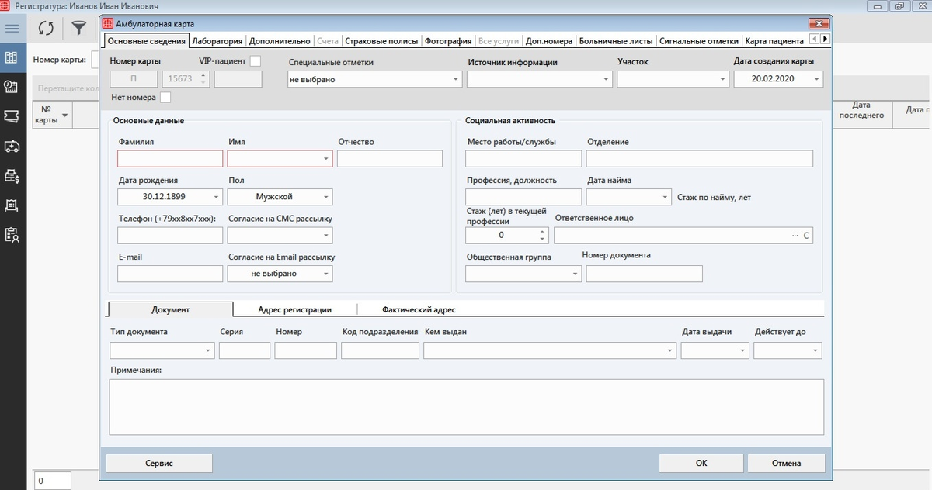Viewport: 932px width, 490px height.
Task: Click the refresh arrows toolbar icon
Action: pos(46,29)
